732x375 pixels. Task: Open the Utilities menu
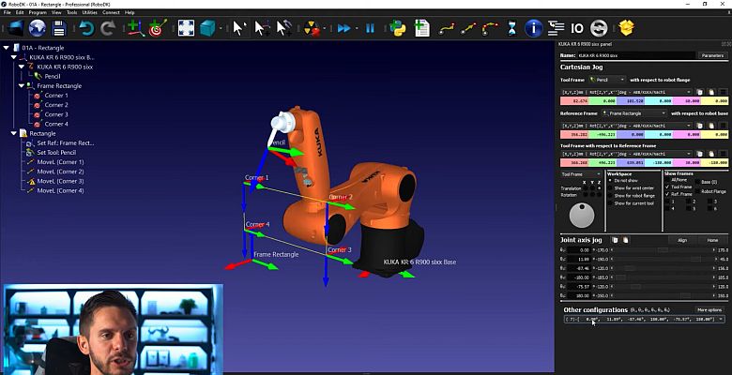click(90, 12)
